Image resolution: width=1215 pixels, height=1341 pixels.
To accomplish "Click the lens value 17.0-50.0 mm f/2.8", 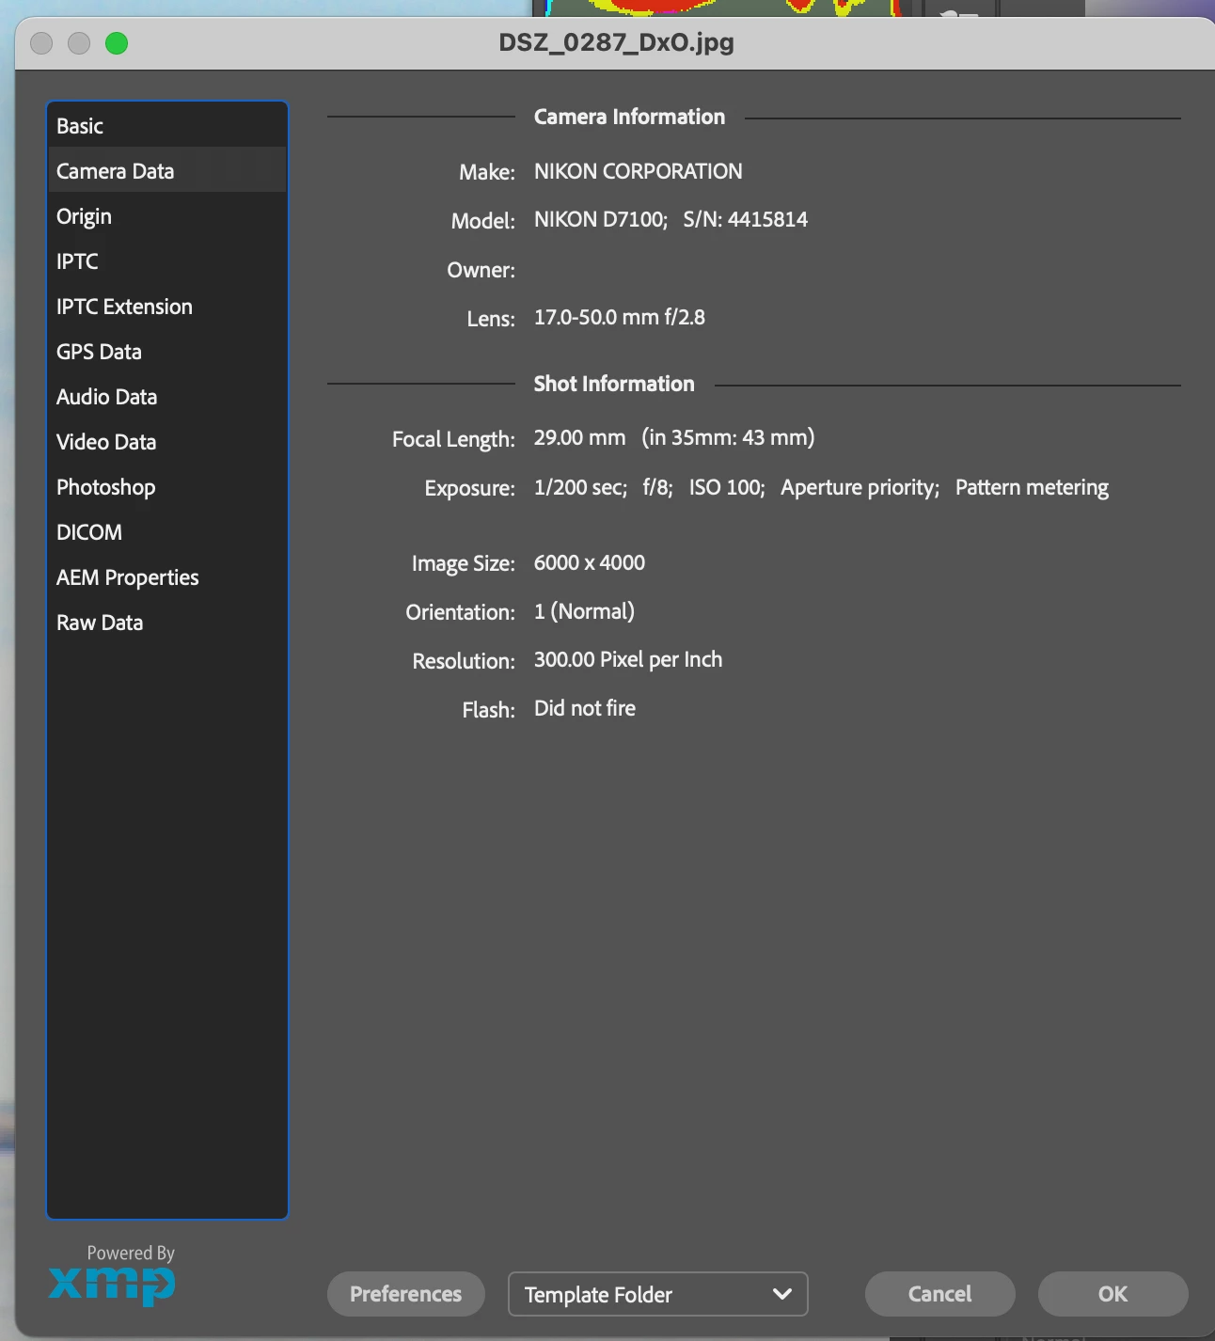I will (x=619, y=317).
